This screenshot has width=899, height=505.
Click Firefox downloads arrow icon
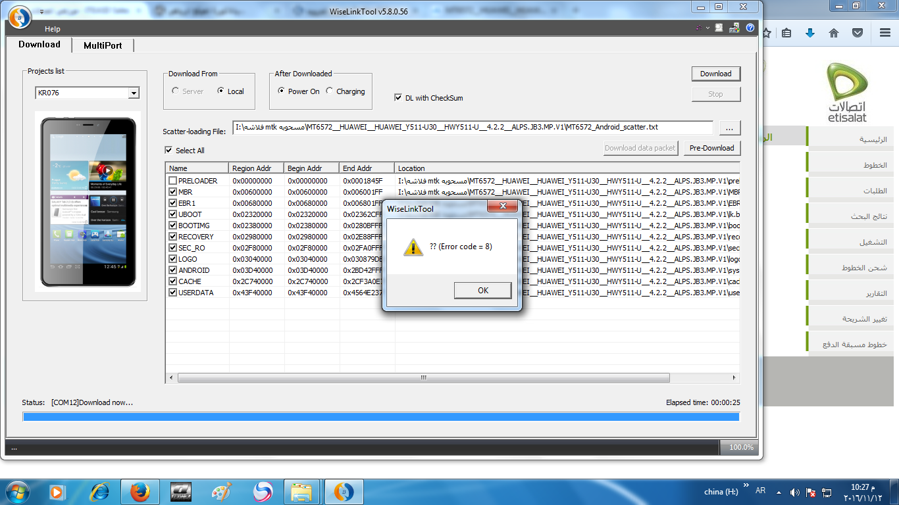(810, 33)
